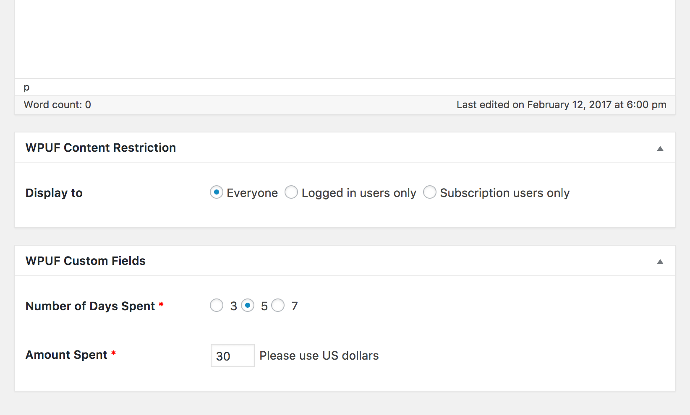Image resolution: width=690 pixels, height=415 pixels.
Task: Click the 'Number of Days Spent' label
Action: pyautogui.click(x=90, y=306)
